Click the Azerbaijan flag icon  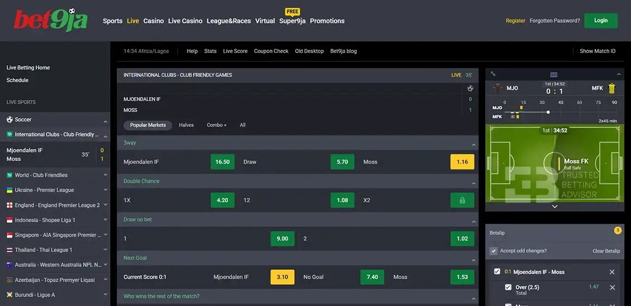[x=9, y=280]
